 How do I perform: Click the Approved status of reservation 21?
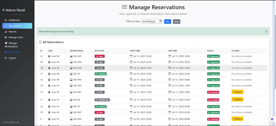pos(213,56)
